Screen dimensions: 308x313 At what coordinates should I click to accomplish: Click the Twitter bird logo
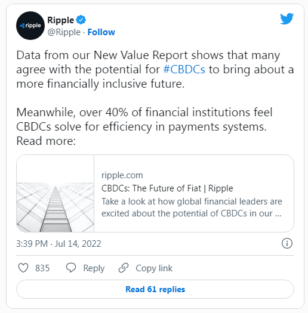click(287, 18)
